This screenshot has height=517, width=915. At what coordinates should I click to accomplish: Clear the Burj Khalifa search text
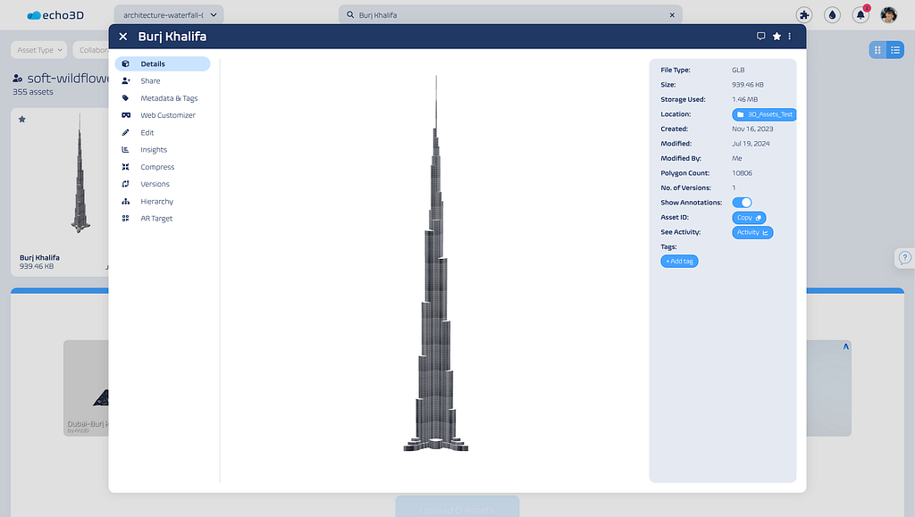click(672, 15)
